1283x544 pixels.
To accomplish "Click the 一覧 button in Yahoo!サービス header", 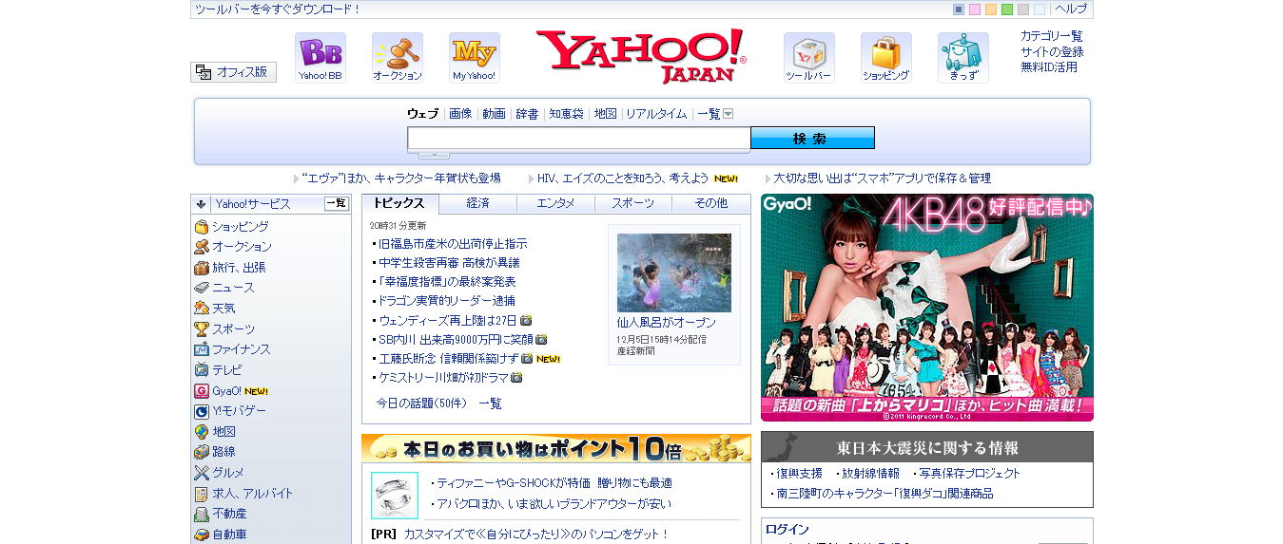I will [337, 204].
